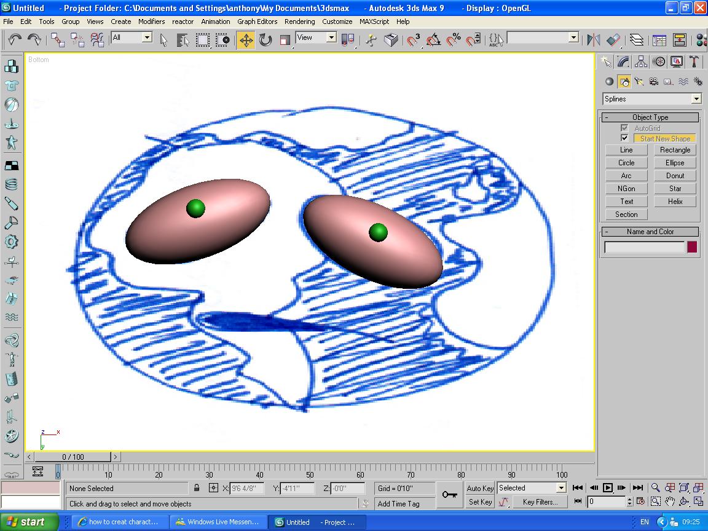Open the Animation menu

[x=215, y=22]
